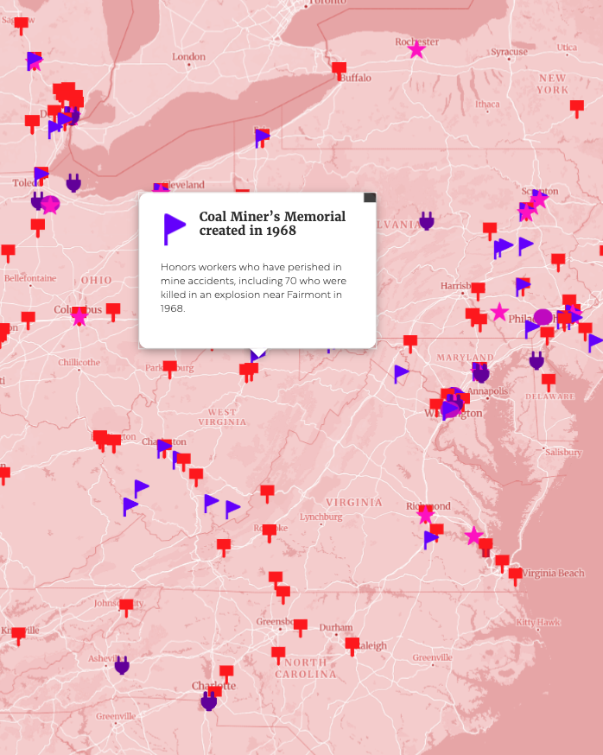The height and width of the screenshot is (755, 603).
Task: Open the blue flag marker at Charleston
Action: [x=164, y=448]
